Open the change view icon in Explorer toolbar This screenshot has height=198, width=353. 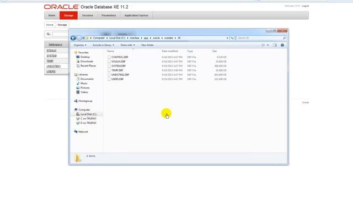[x=263, y=45]
